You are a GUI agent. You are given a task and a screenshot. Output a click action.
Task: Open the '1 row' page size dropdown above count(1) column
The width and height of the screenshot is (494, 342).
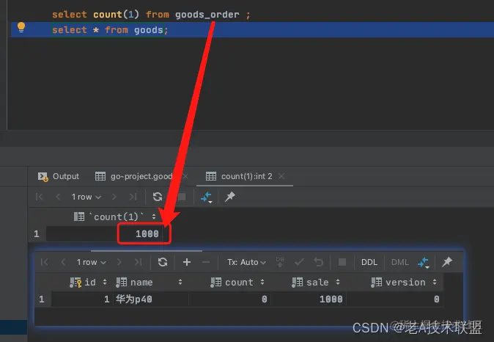coord(86,197)
